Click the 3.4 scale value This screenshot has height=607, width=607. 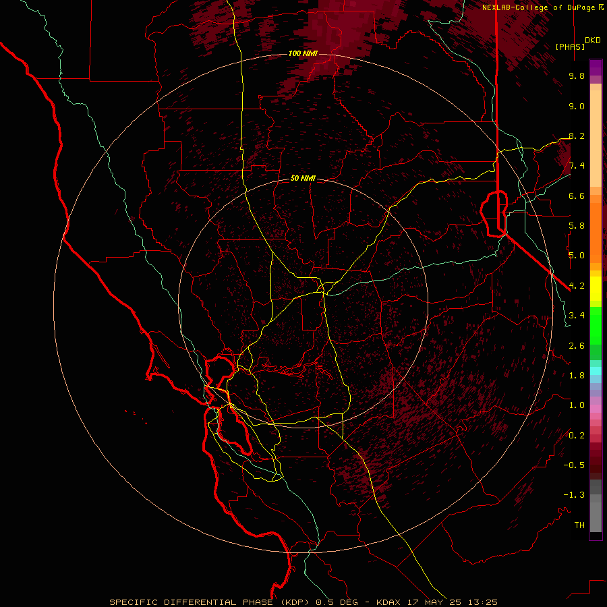click(577, 316)
